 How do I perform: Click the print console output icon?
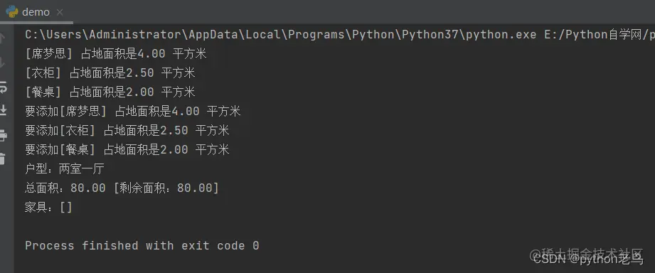tap(3, 135)
